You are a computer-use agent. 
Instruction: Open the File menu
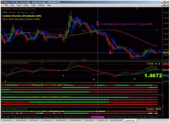(6, 5)
